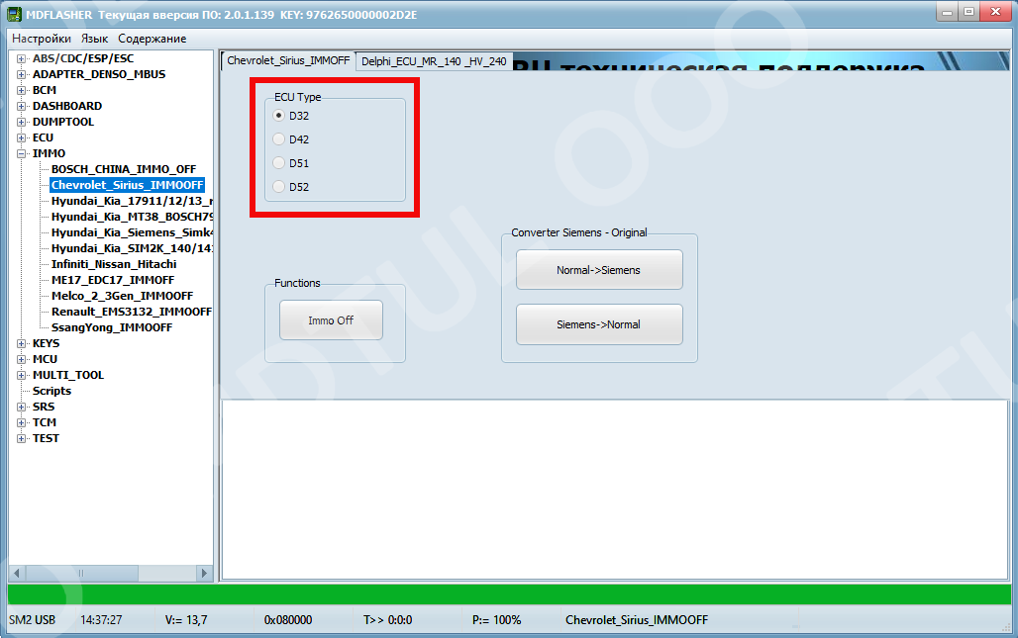Viewport: 1018px width, 638px height.
Task: Select the D32 ECU type radio button
Action: [279, 115]
